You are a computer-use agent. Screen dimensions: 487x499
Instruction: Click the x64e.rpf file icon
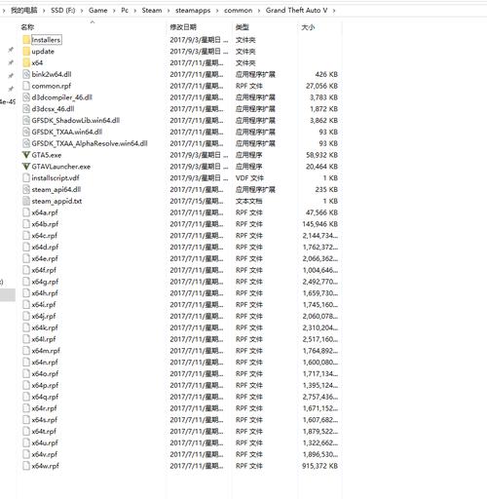[x=26, y=258]
